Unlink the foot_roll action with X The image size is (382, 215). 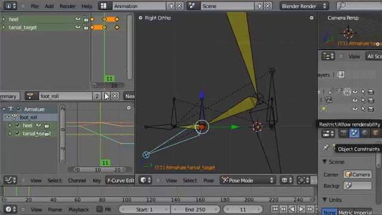[115, 96]
